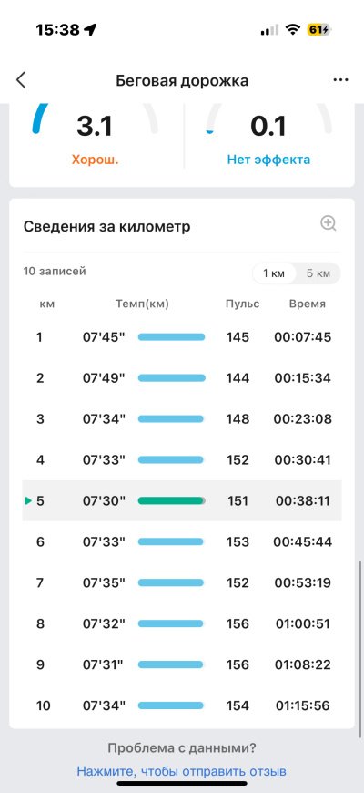Tap the magnifier zoom-in icon

[329, 223]
